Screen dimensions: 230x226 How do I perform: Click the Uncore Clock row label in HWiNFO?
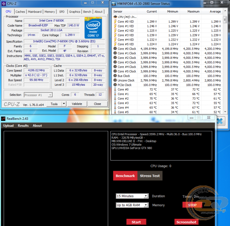126,80
